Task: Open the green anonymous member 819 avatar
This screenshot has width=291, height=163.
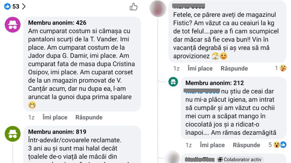Action: pyautogui.click(x=13, y=134)
